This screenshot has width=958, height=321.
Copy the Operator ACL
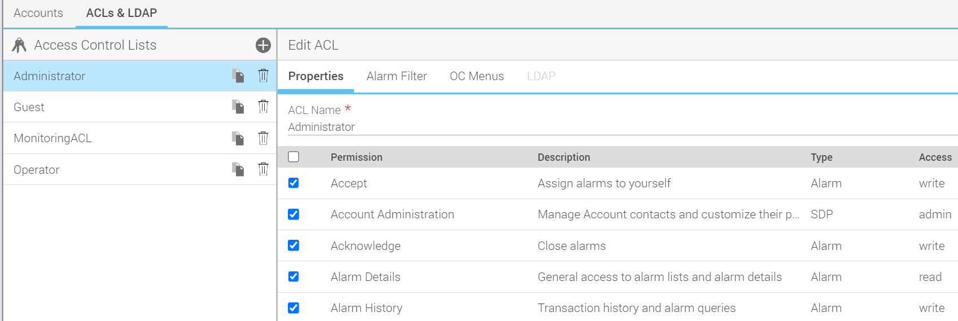[238, 169]
